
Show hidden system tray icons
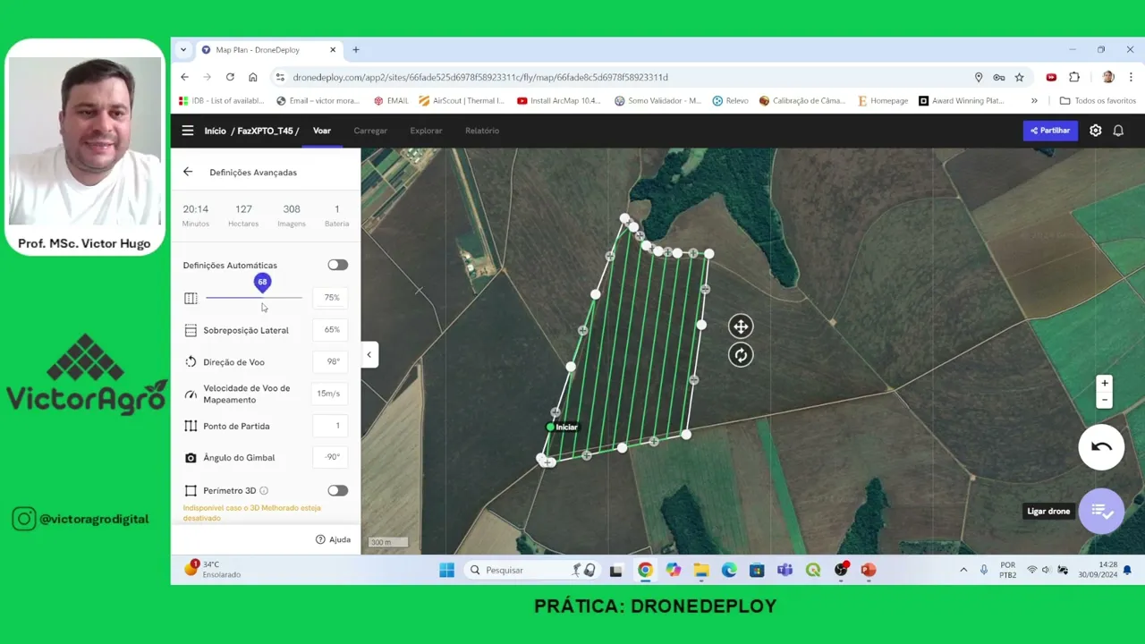[963, 570]
